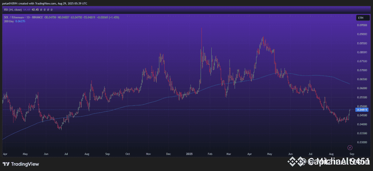This screenshot has width=373, height=171.
Task: Click the 0.09500 price axis label
Action: click(362, 25)
